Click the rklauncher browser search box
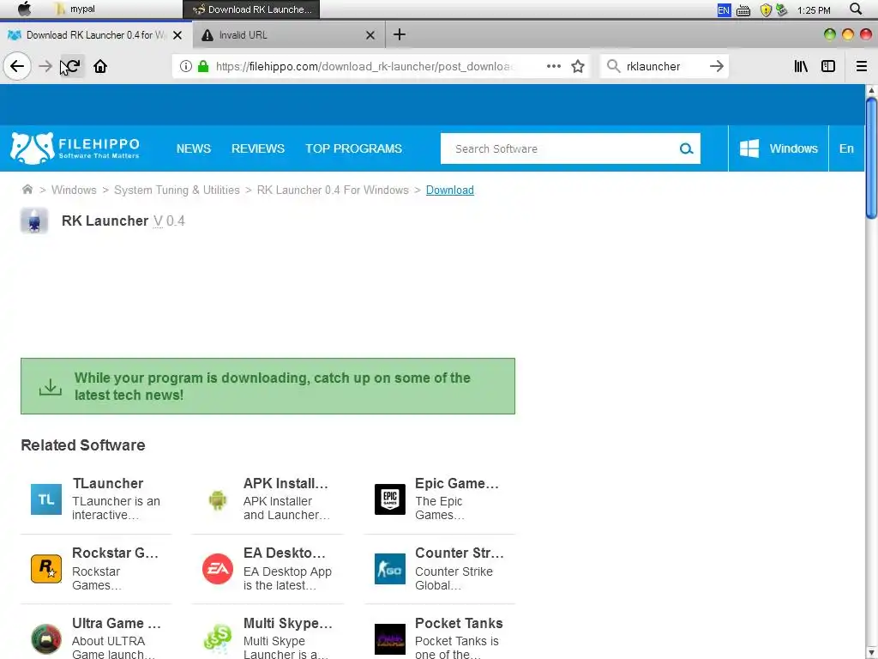 point(664,66)
